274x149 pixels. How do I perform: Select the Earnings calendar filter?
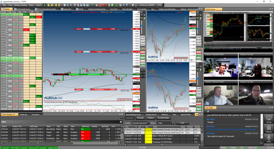tap(140, 118)
